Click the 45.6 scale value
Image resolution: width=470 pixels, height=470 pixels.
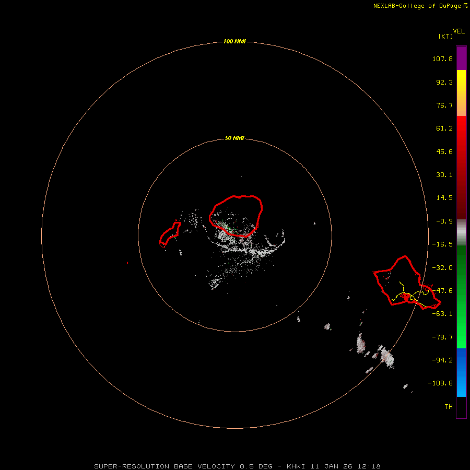tap(444, 151)
